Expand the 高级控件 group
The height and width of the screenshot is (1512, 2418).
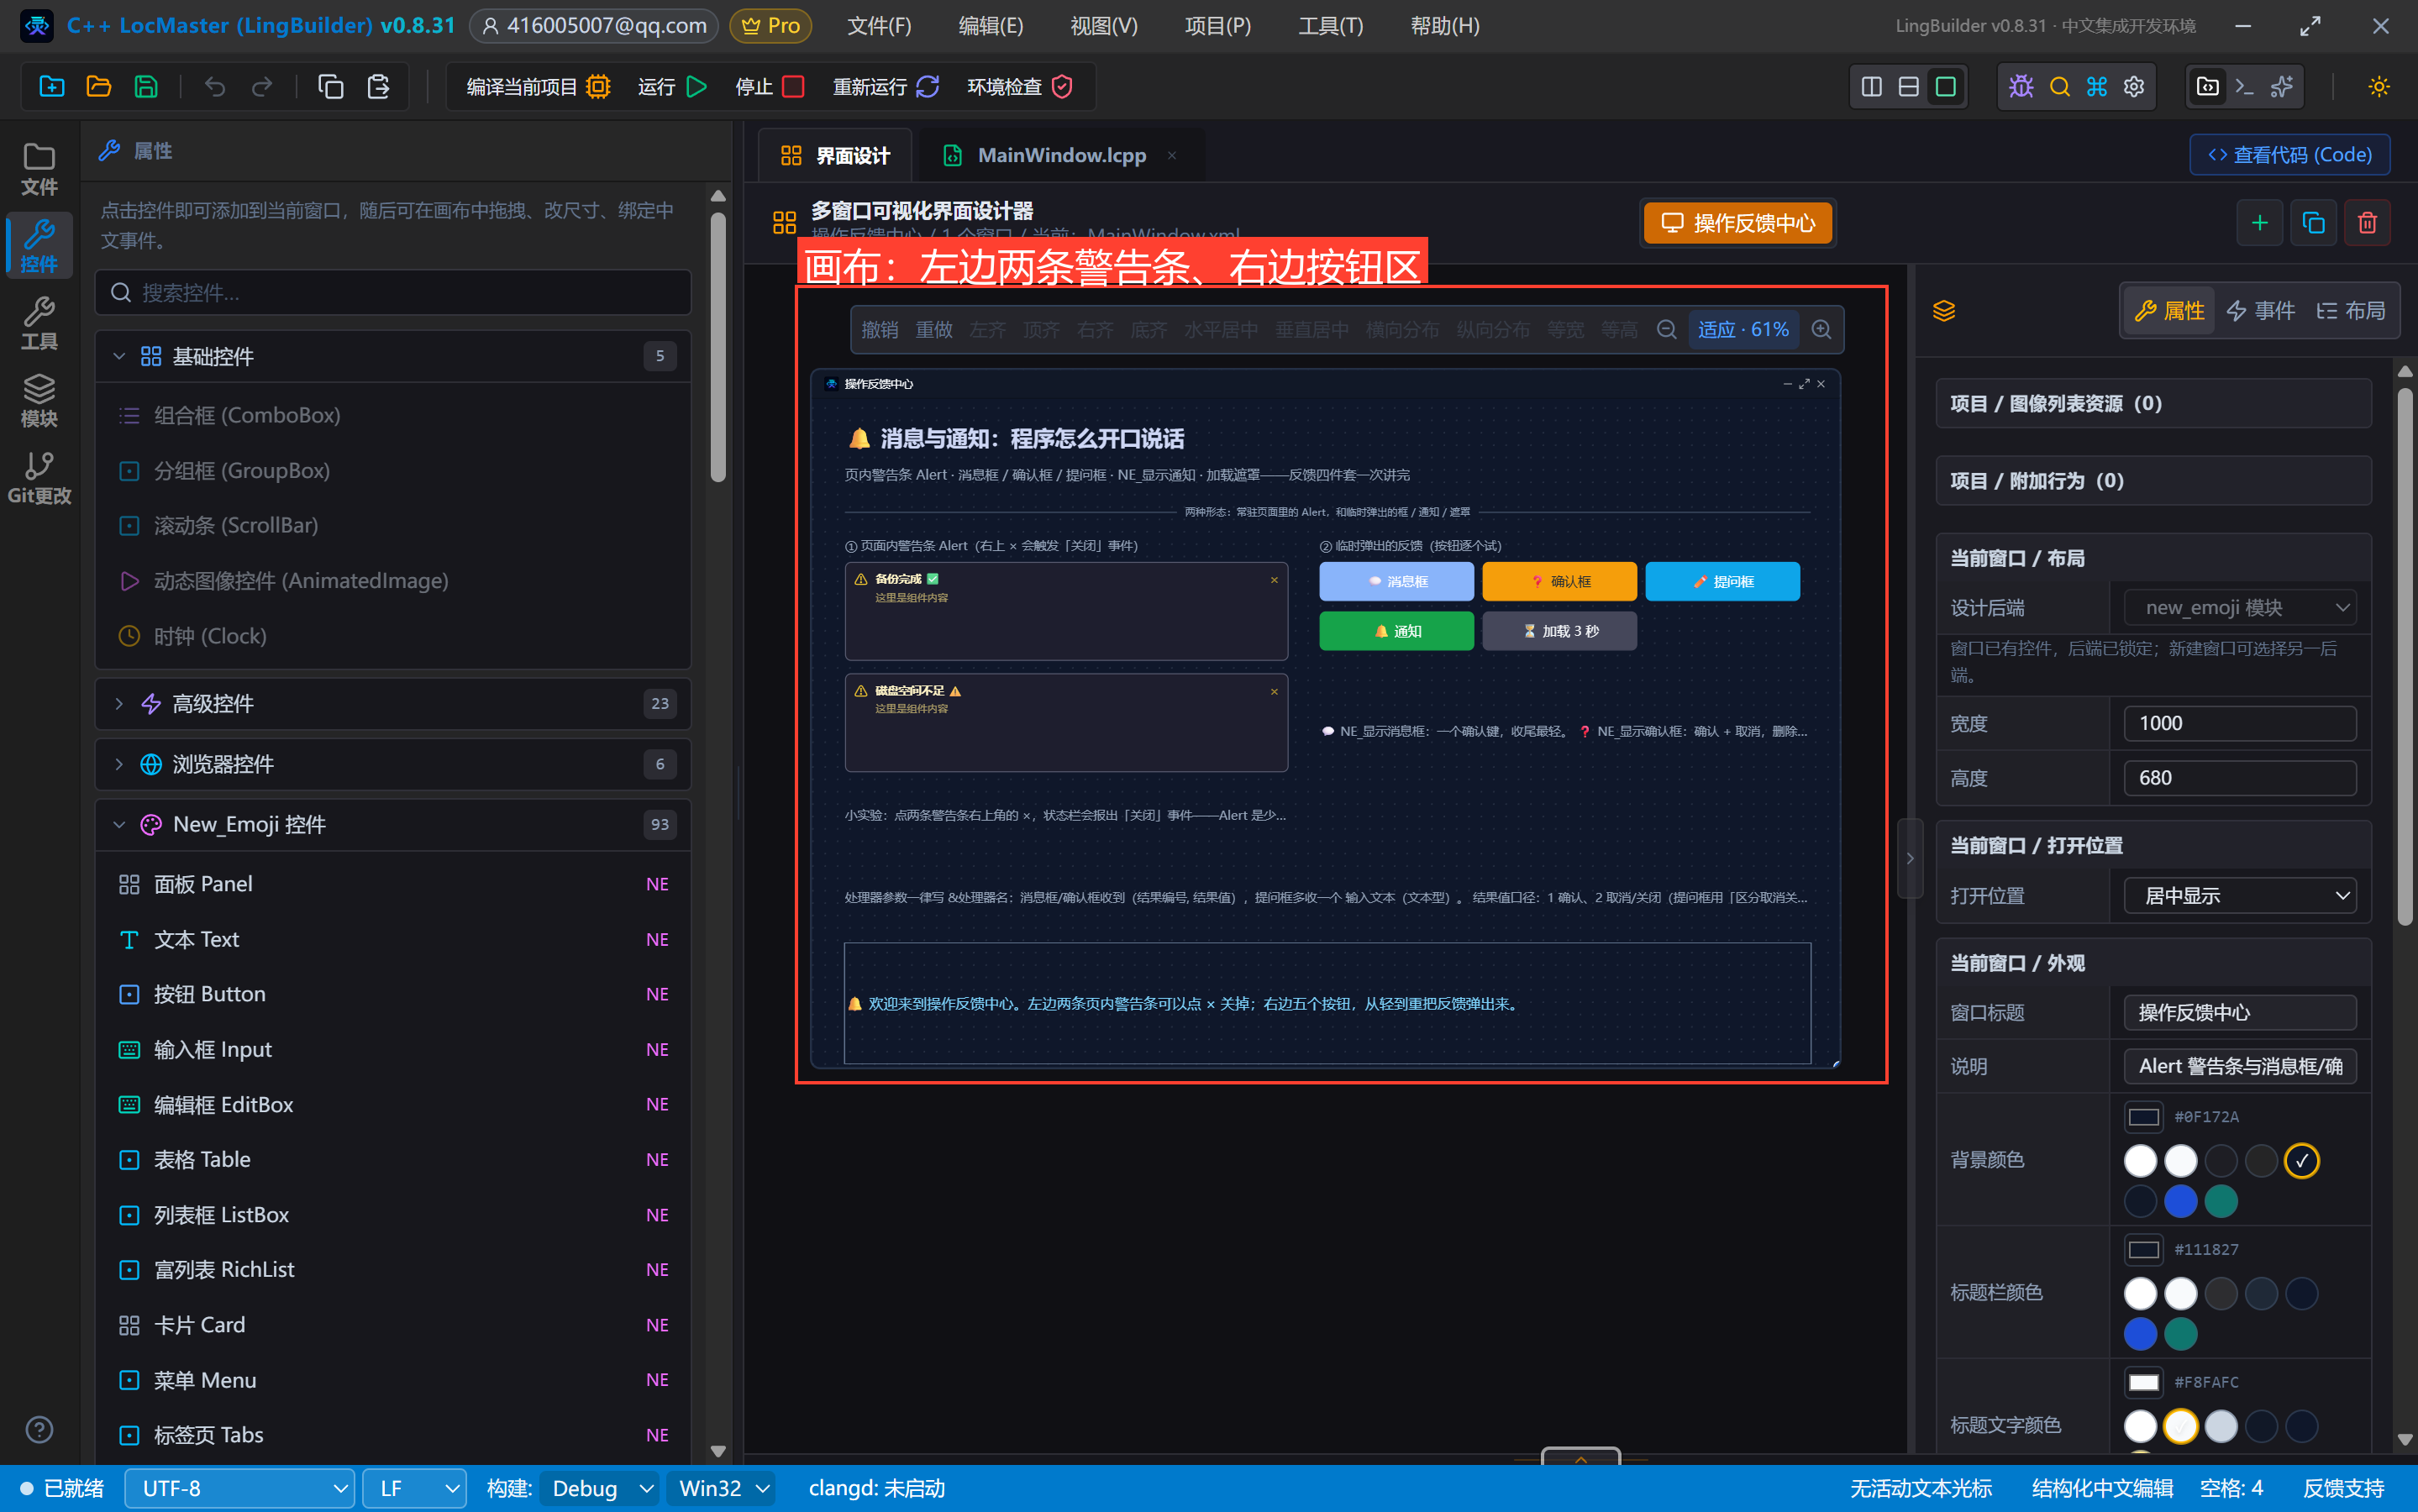(393, 704)
